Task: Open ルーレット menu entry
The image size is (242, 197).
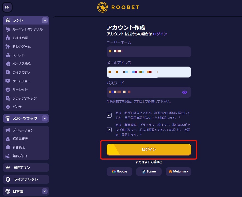Action: point(26,89)
